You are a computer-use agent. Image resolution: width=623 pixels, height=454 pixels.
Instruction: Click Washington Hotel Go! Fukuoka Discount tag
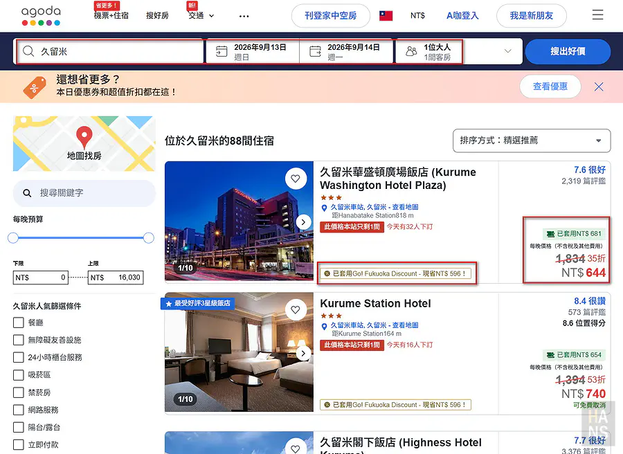pyautogui.click(x=396, y=273)
